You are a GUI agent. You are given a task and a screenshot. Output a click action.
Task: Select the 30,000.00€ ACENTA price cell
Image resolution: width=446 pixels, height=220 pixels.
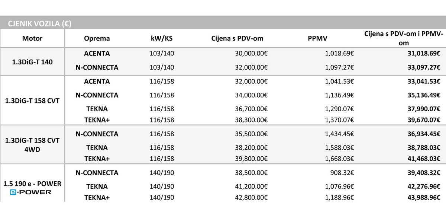[252, 54]
